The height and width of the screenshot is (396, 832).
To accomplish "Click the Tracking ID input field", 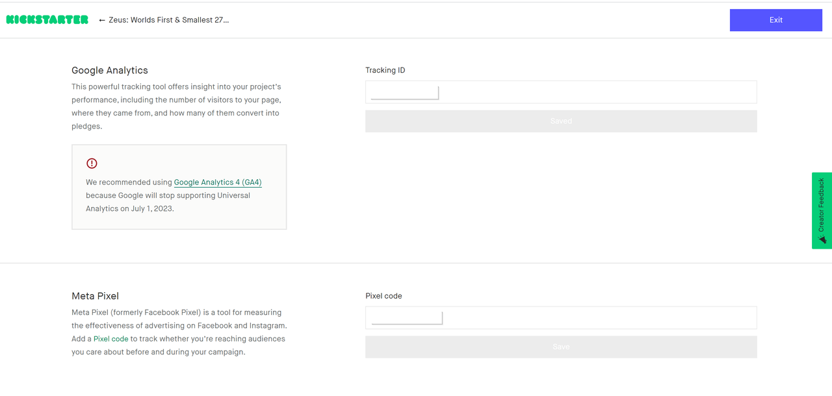I will [x=561, y=92].
